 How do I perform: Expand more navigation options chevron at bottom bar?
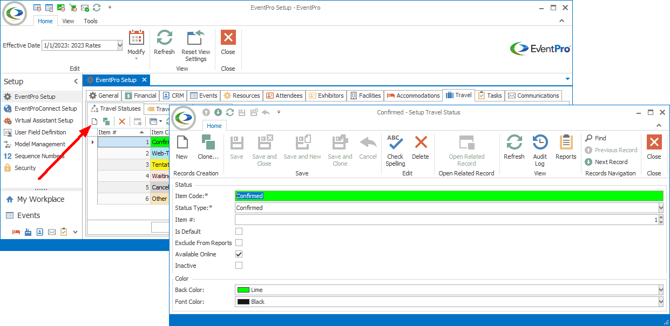76,232
